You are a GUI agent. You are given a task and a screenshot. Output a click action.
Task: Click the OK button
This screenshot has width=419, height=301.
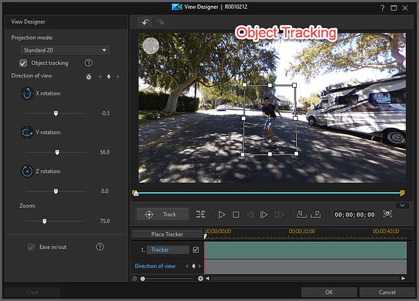329,292
